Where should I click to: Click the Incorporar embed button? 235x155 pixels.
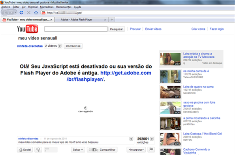tap(136, 149)
